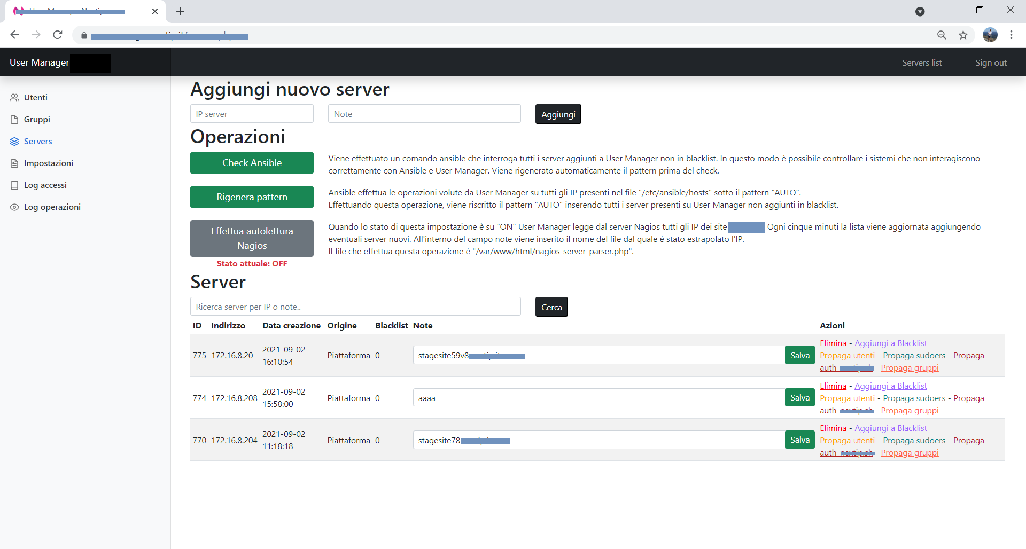Screen dimensions: 1026x549
Task: Edit note field for server 775
Action: point(598,355)
